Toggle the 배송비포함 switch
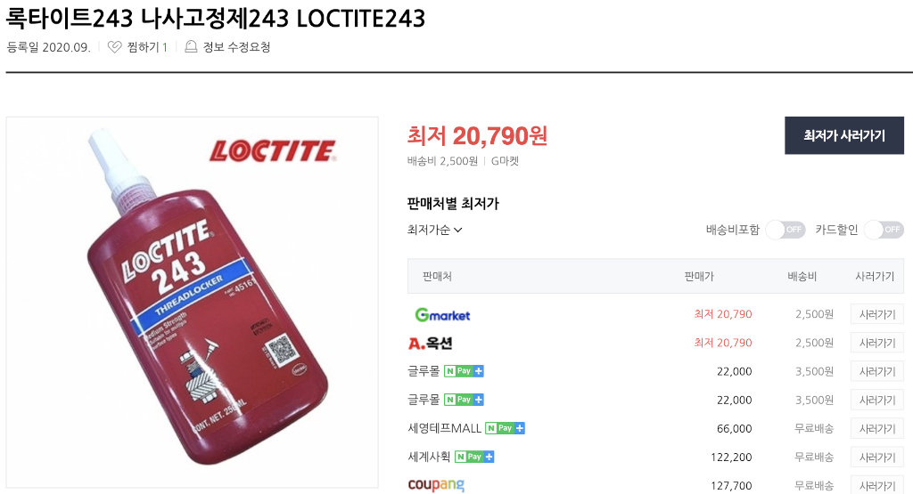Screen dimensions: 913x494 pyautogui.click(x=785, y=230)
